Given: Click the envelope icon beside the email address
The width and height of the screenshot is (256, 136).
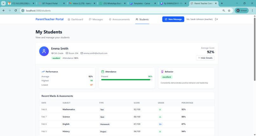Looking at the screenshot, I should click(82, 53).
